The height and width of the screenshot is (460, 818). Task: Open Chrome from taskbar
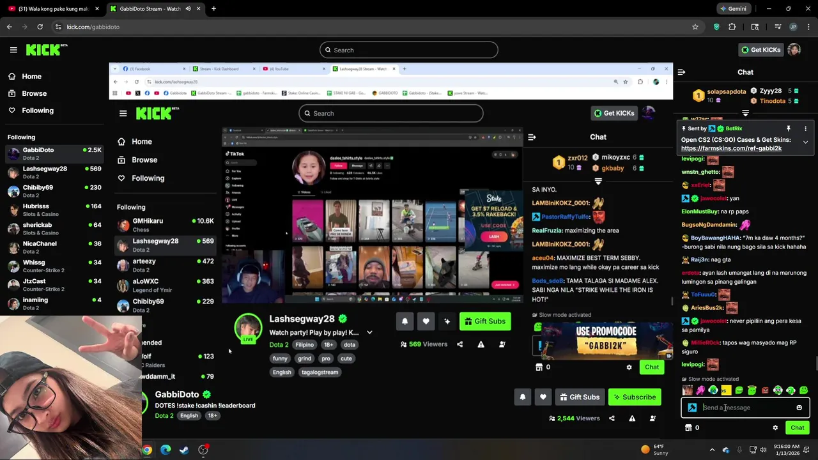147,450
